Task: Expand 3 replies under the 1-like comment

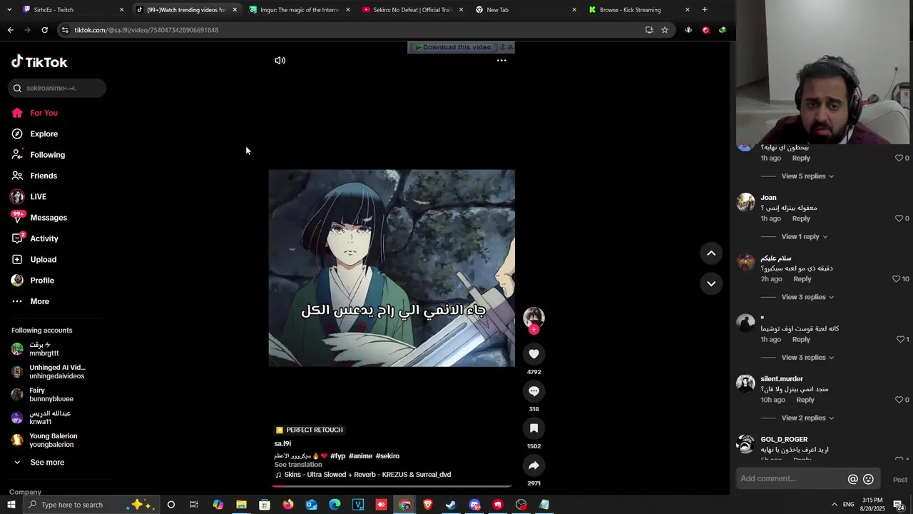Action: point(807,357)
